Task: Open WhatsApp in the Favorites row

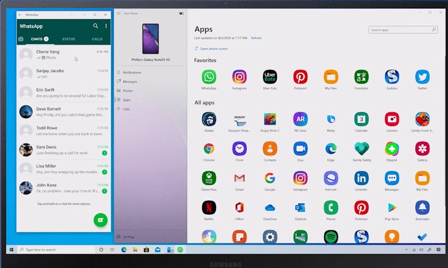Action: click(209, 77)
